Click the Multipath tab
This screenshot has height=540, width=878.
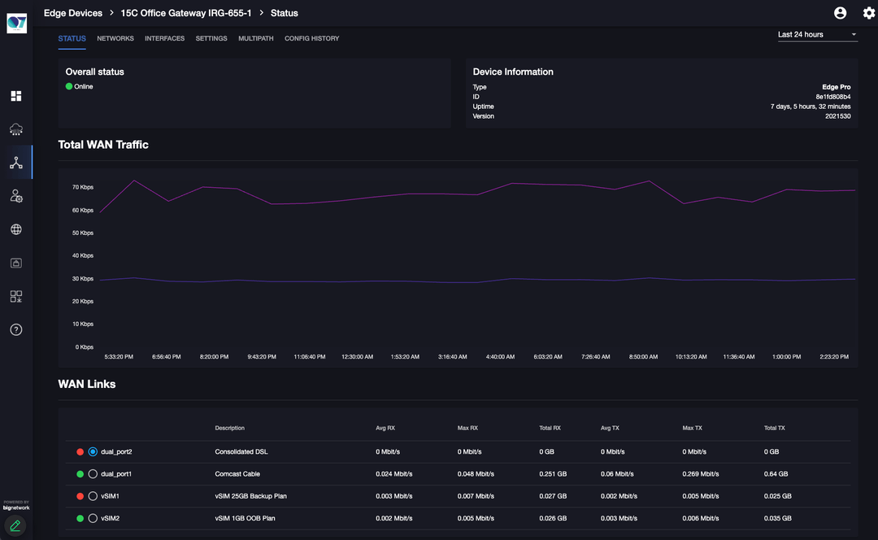[255, 38]
